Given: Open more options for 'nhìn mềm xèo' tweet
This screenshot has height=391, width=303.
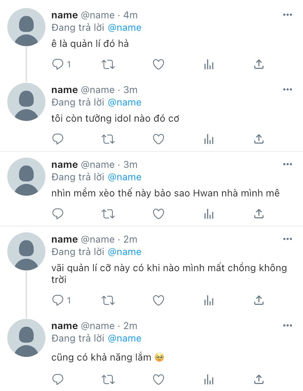Looking at the screenshot, I should 287,164.
